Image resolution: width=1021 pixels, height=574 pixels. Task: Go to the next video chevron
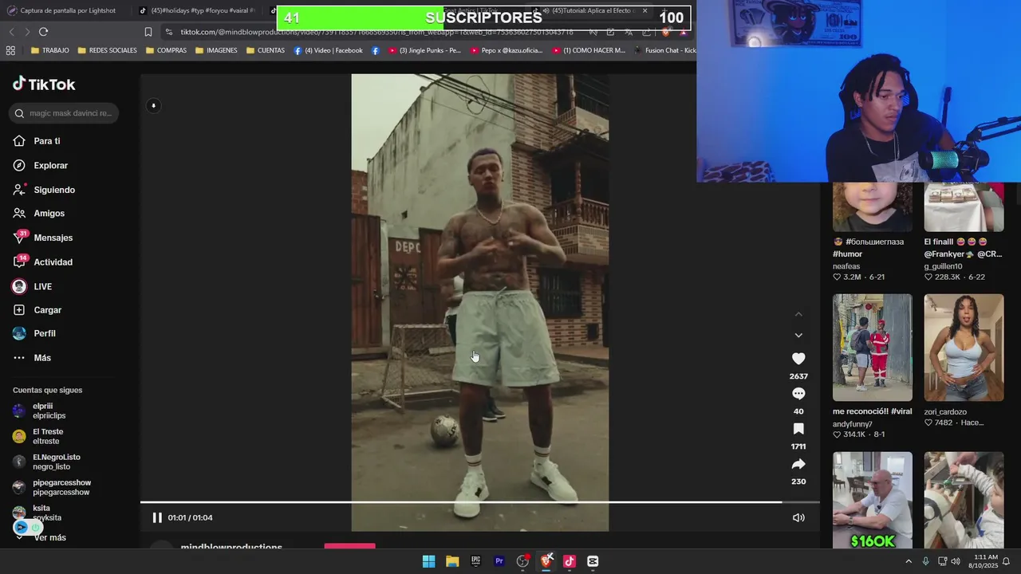798,336
